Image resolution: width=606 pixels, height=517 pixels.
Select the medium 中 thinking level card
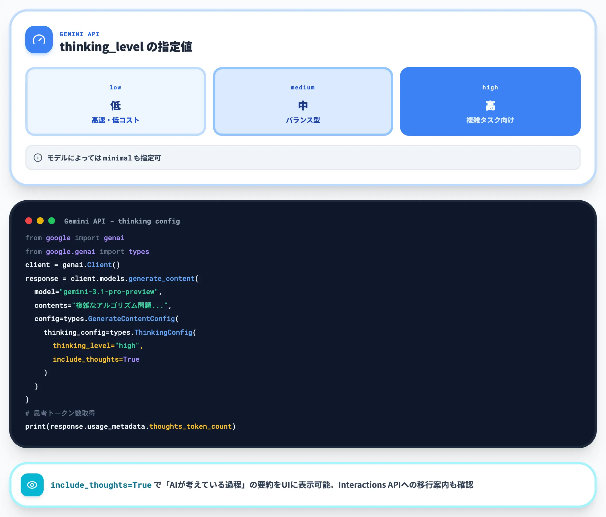tap(303, 101)
